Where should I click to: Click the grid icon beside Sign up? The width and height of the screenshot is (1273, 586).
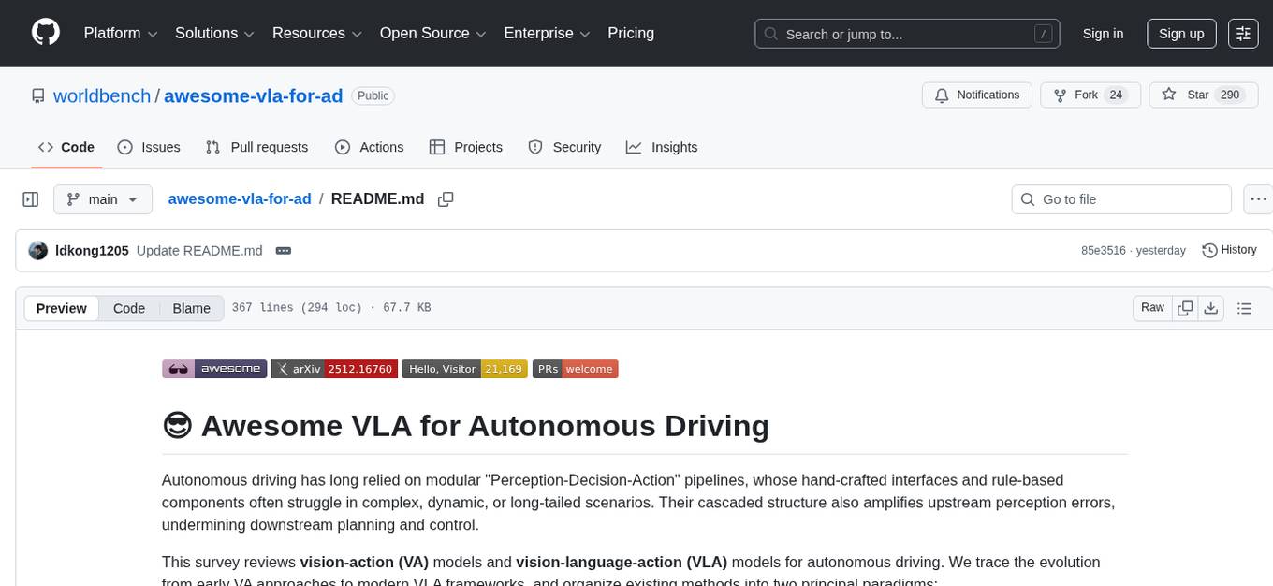pos(1242,33)
